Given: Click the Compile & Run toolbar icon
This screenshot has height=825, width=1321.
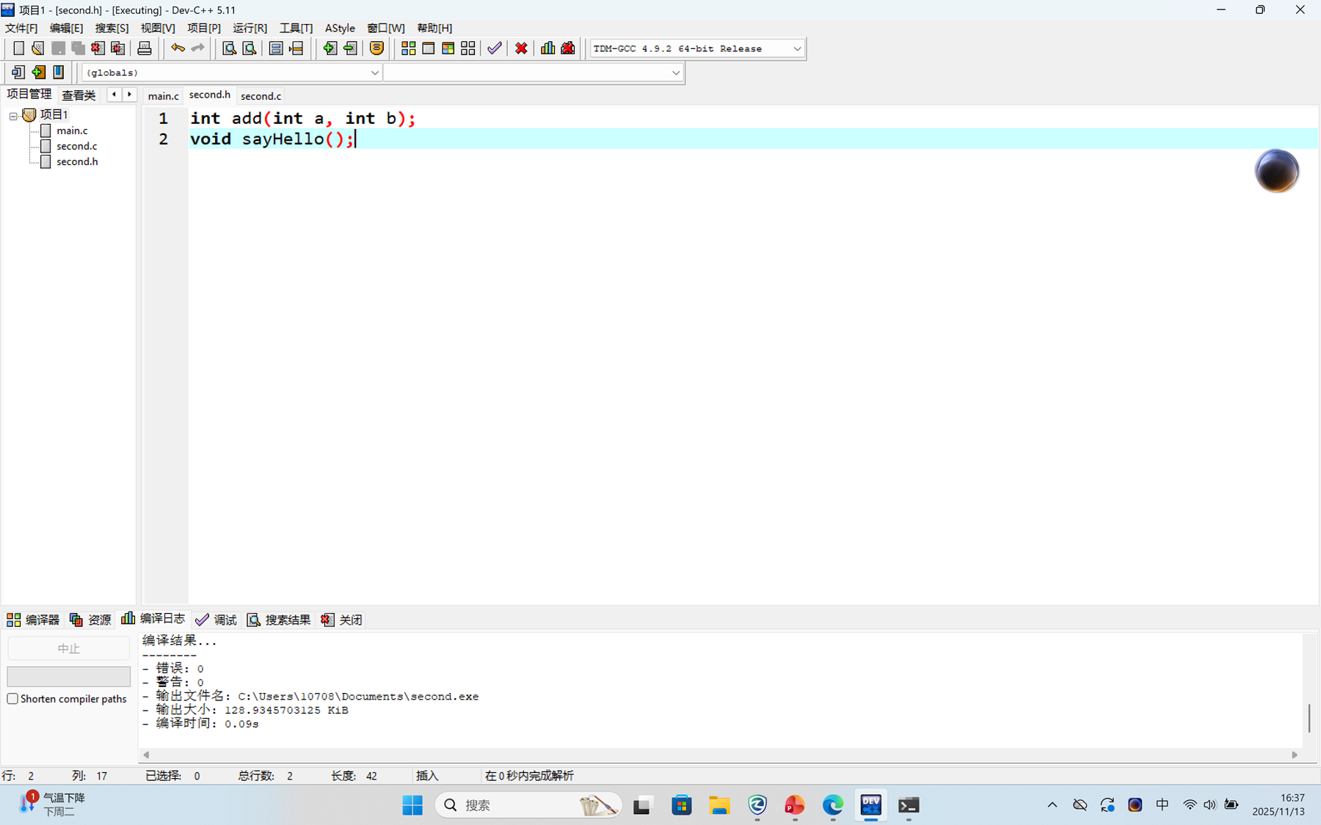Looking at the screenshot, I should pos(448,48).
